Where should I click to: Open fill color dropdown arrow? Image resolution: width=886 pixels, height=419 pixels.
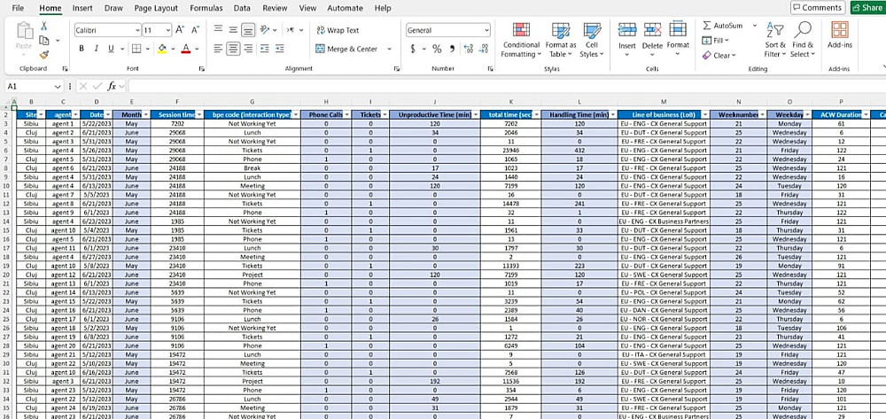(173, 49)
